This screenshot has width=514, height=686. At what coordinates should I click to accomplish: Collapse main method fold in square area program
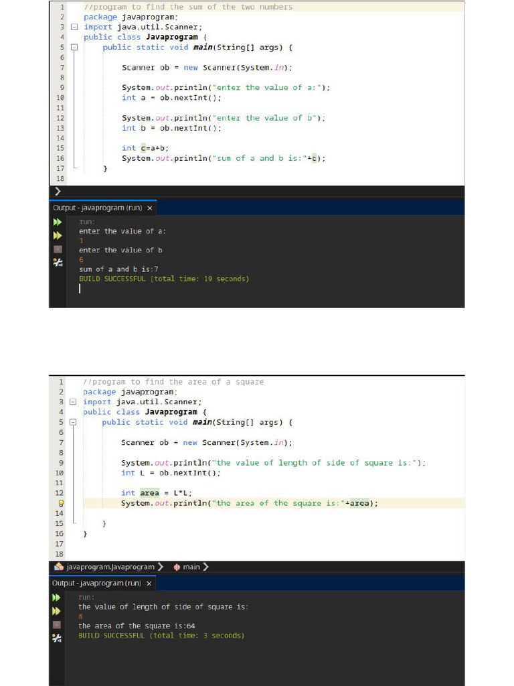74,423
